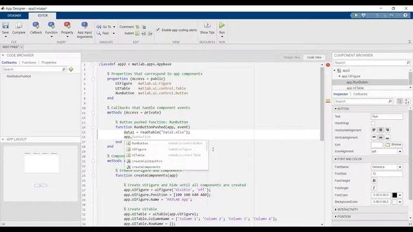Click the red error indicator beside the code

[x=328, y=64]
